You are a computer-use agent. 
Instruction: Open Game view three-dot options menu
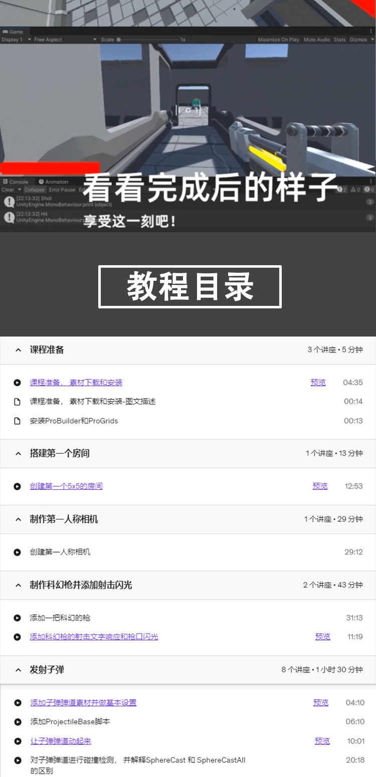pyautogui.click(x=371, y=31)
